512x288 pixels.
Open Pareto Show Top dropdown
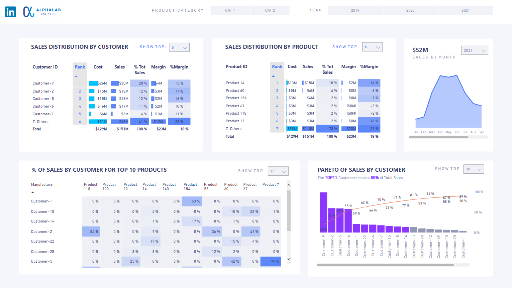[474, 169]
